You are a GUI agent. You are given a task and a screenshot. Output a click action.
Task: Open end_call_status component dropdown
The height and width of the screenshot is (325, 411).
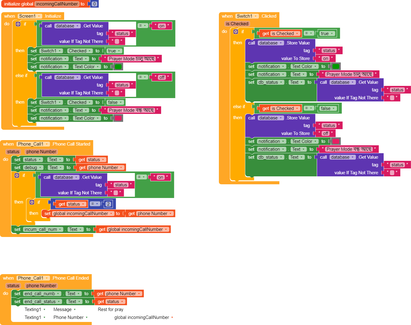43,302
